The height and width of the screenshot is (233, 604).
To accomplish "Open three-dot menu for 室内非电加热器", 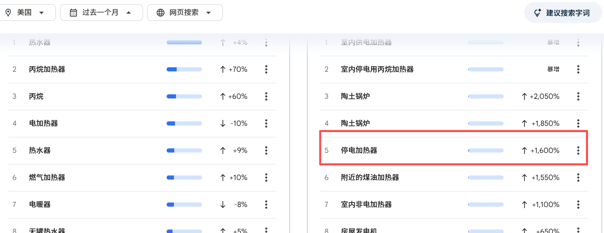I will pos(578,205).
